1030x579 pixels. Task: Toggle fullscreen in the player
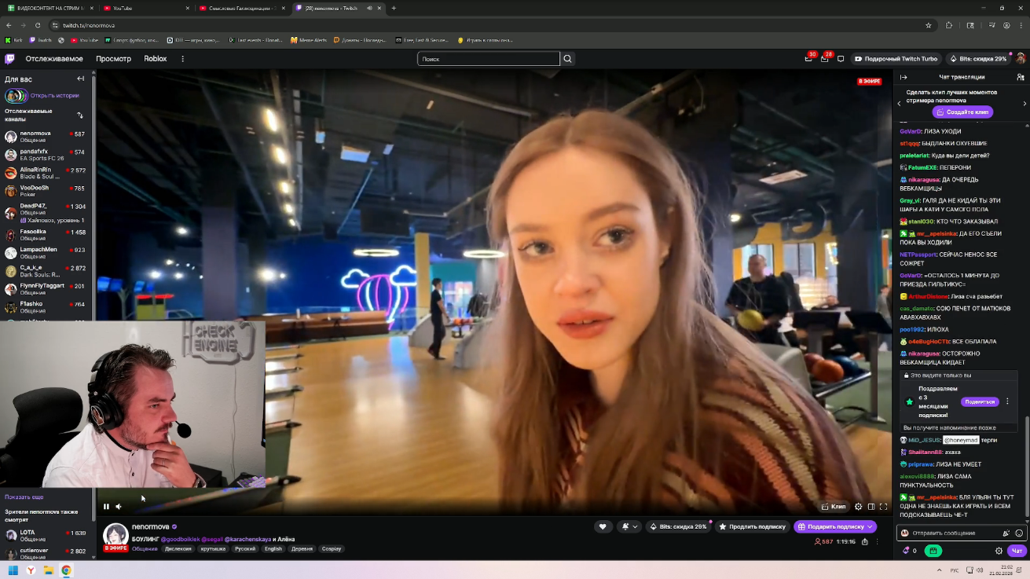(883, 507)
